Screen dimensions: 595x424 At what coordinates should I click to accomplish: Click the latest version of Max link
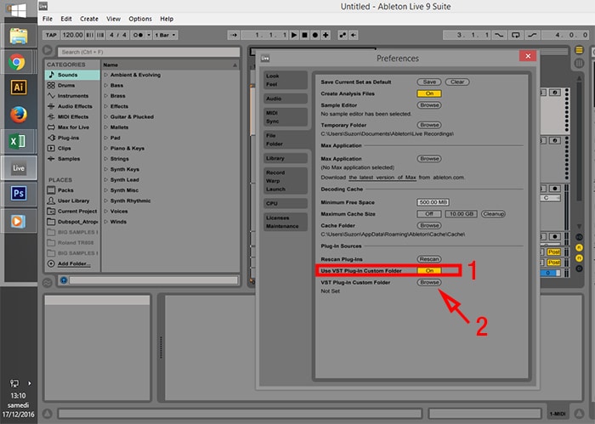[382, 177]
